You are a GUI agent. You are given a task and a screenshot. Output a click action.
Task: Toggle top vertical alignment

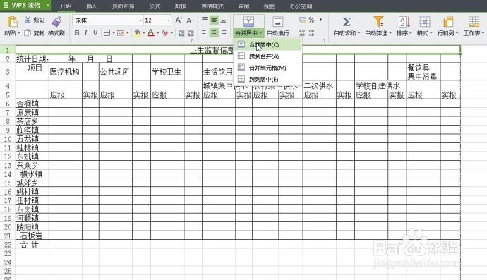tap(205, 20)
